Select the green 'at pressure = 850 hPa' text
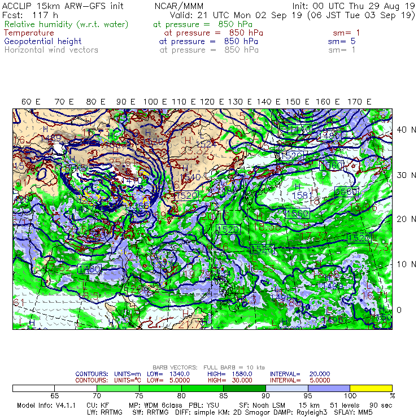The width and height of the screenshot is (418, 418). (203, 24)
